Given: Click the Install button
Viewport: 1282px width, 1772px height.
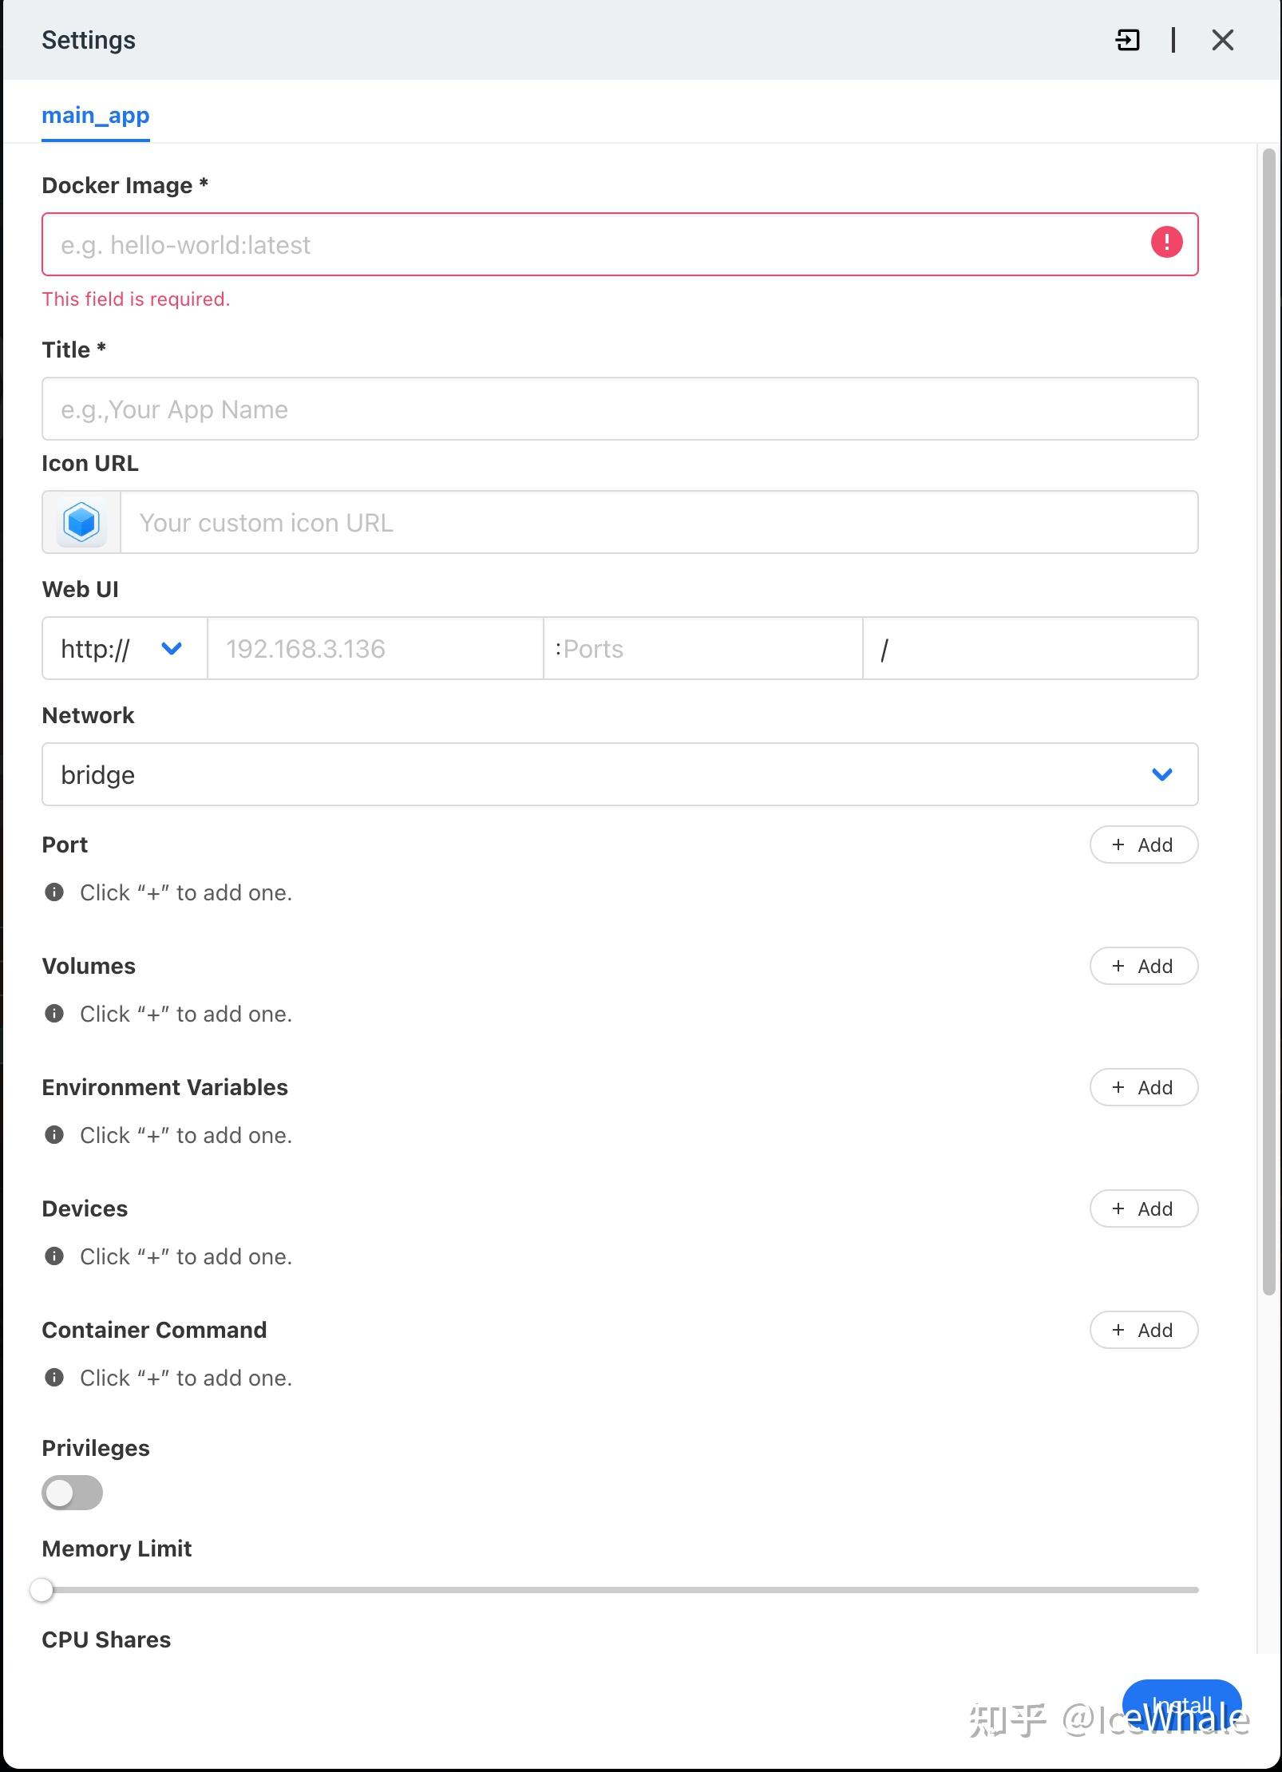Looking at the screenshot, I should (1181, 1708).
